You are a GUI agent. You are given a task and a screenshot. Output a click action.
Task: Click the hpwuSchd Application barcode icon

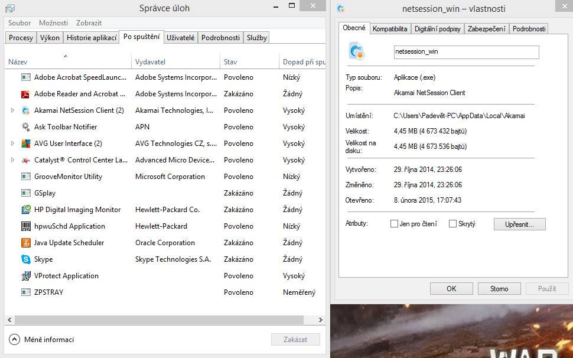[25, 226]
